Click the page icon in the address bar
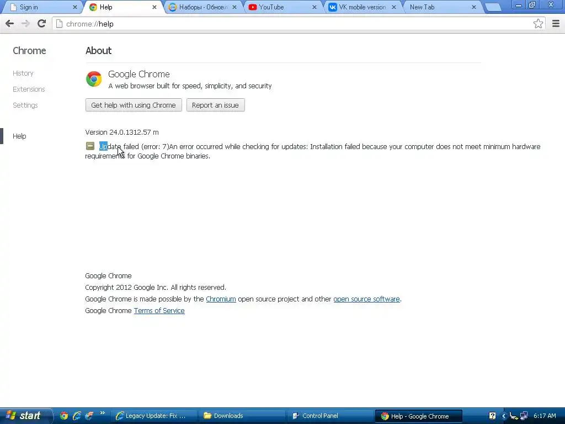 [x=60, y=24]
